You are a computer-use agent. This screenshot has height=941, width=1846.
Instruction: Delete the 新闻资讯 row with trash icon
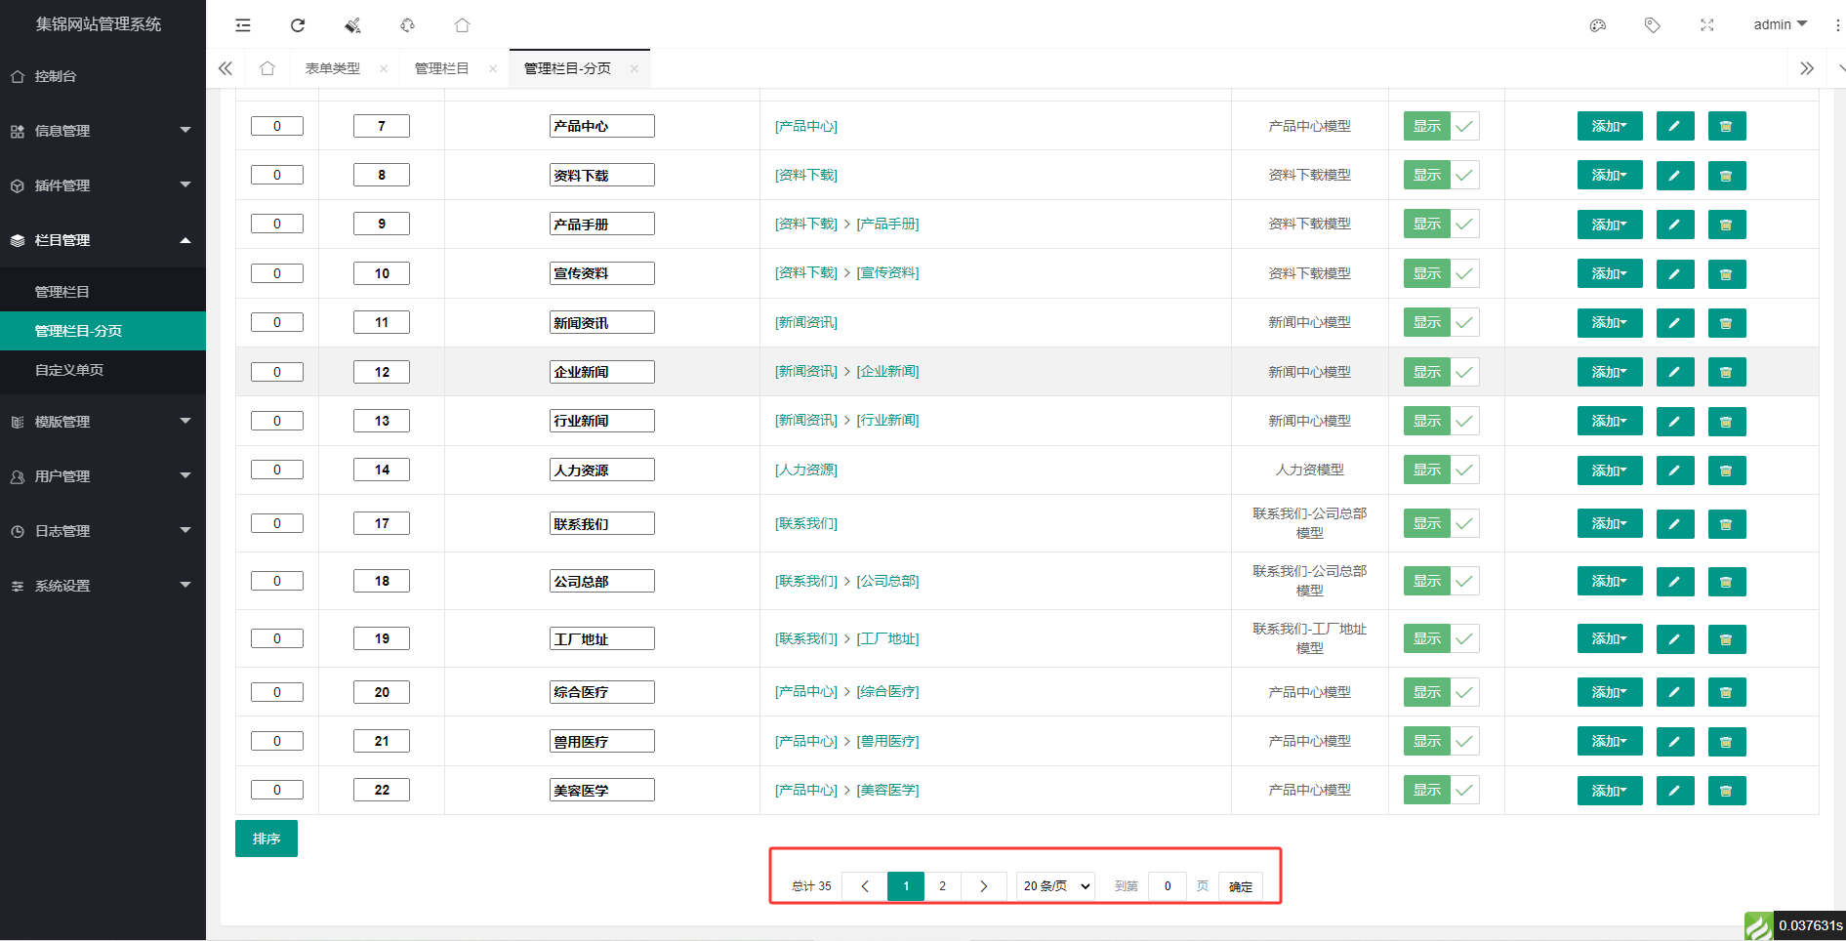1727,323
